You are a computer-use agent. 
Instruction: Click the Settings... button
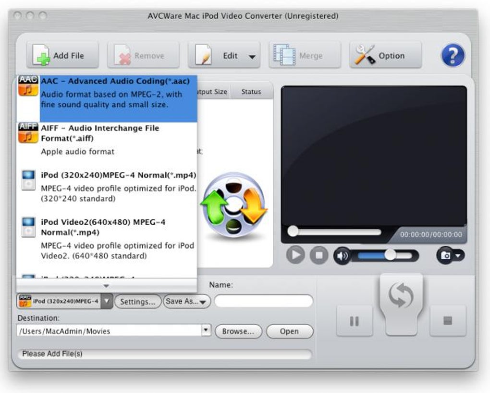(137, 301)
